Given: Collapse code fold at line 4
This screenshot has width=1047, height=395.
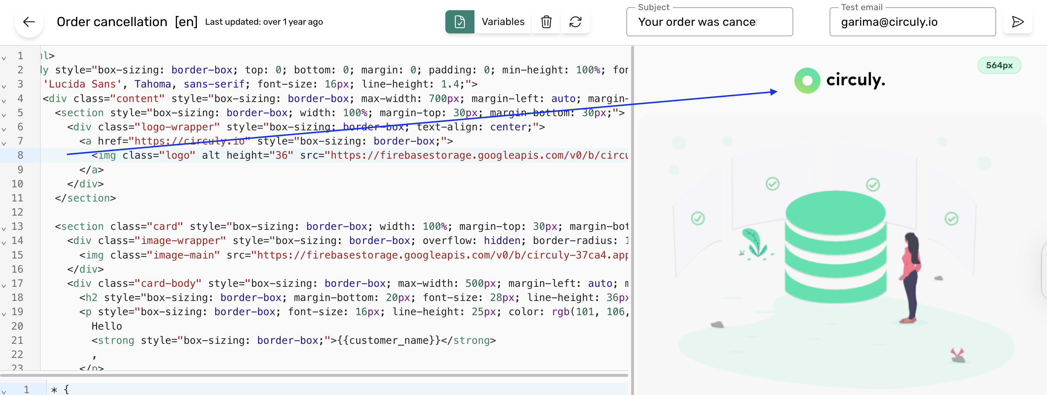Looking at the screenshot, I should coord(4,101).
